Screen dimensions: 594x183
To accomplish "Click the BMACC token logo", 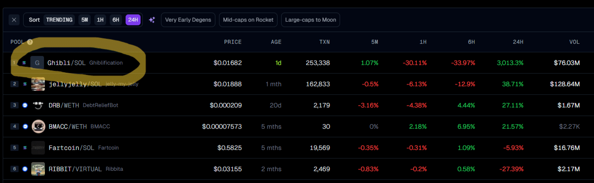I will click(x=38, y=127).
